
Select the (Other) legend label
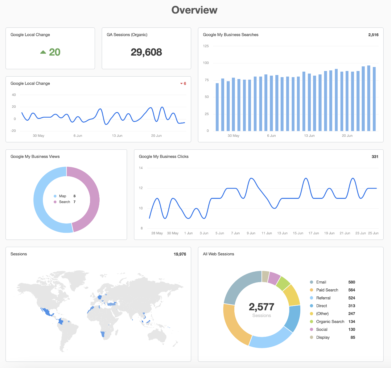pos(322,314)
